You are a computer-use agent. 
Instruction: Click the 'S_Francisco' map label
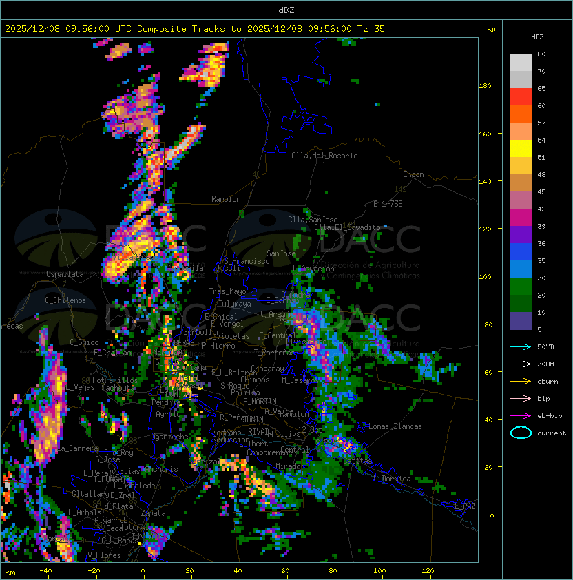click(x=247, y=261)
